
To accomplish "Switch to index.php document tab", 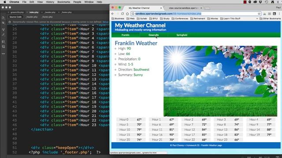I will [33, 12].
